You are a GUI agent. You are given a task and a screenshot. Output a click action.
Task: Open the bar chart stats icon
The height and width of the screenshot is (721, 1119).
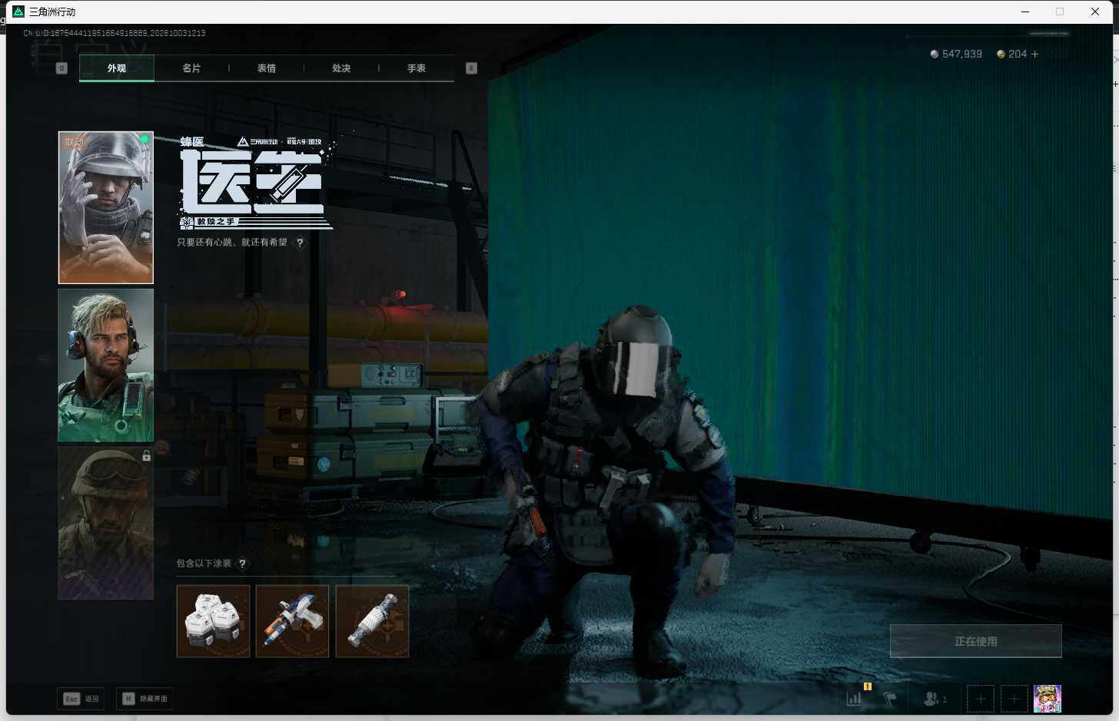[x=854, y=698]
